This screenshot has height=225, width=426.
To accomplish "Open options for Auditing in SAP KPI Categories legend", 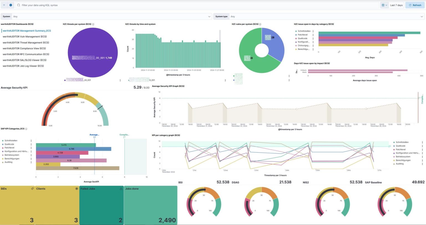I will click(x=31, y=162).
